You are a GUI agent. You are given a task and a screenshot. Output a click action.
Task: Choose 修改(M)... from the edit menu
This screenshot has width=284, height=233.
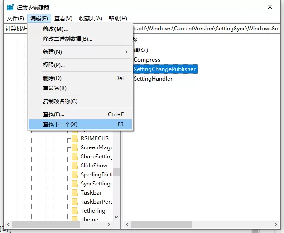click(x=80, y=29)
